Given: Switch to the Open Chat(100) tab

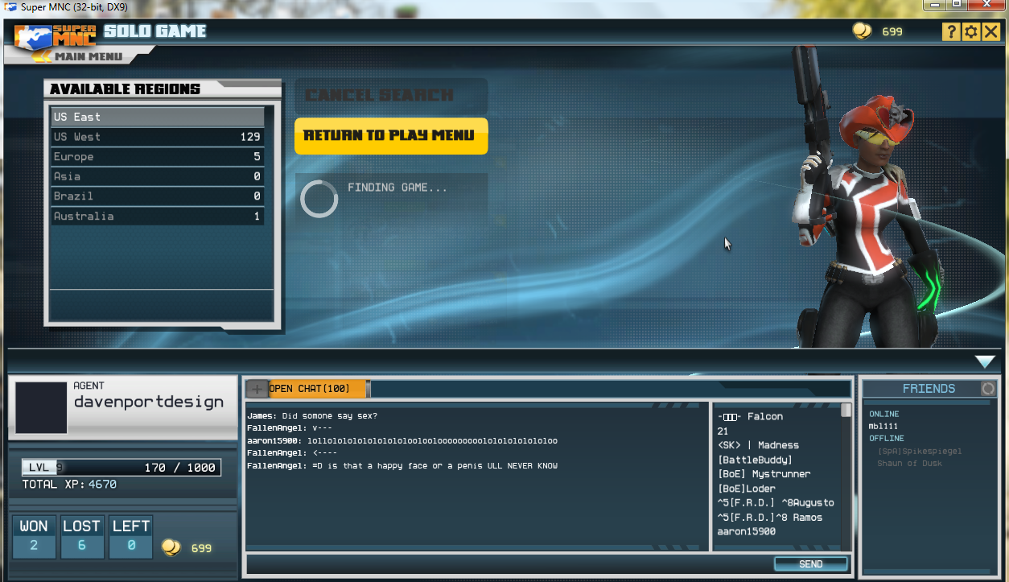Looking at the screenshot, I should click(318, 389).
